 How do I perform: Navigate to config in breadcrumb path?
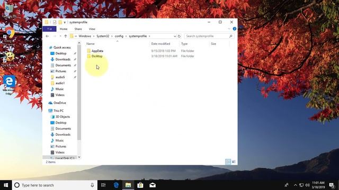tap(119, 36)
